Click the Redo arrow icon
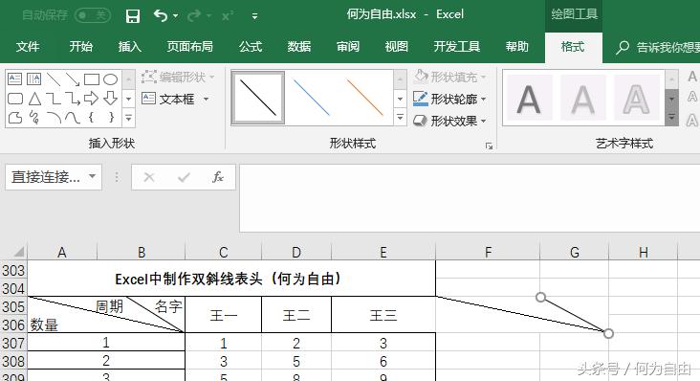 pos(195,15)
